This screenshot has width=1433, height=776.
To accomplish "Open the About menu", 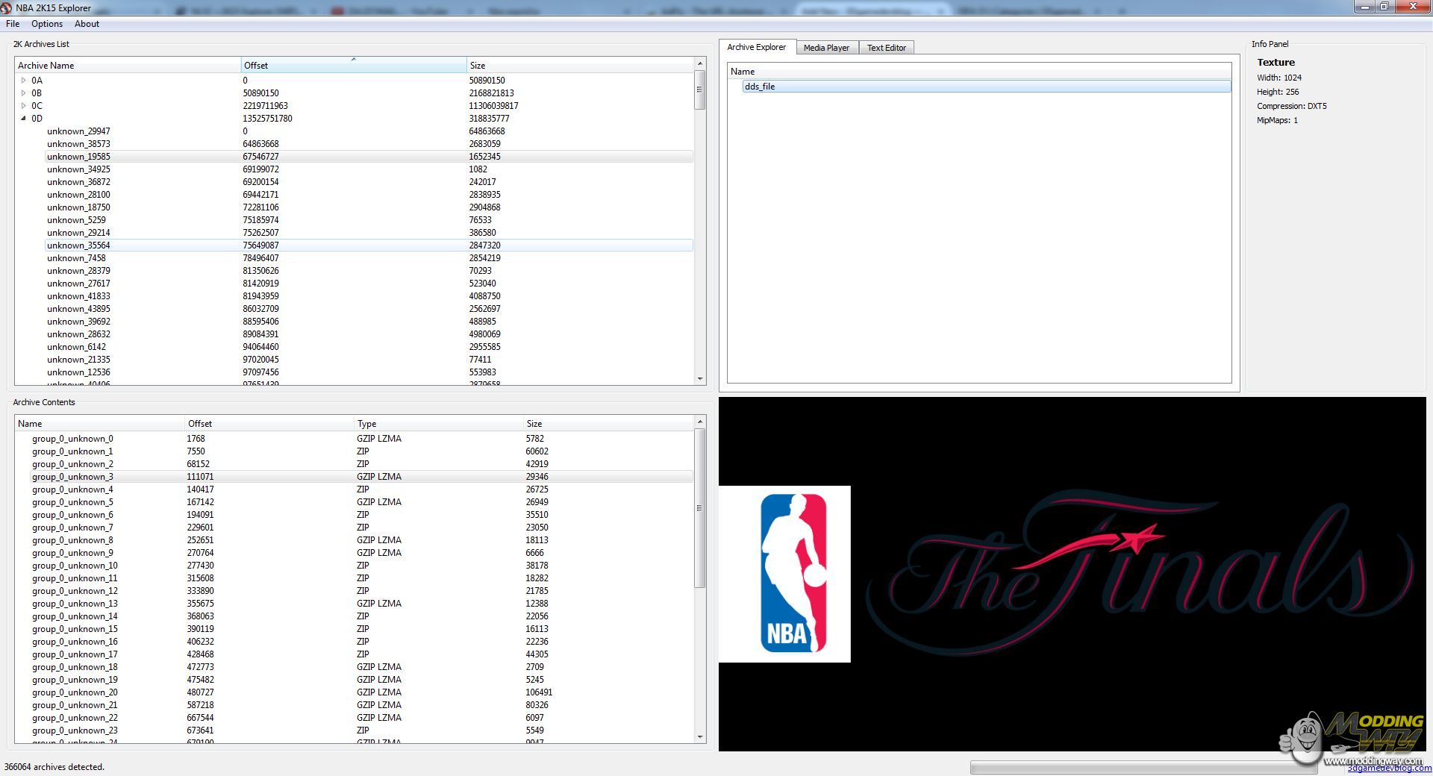I will 87,24.
